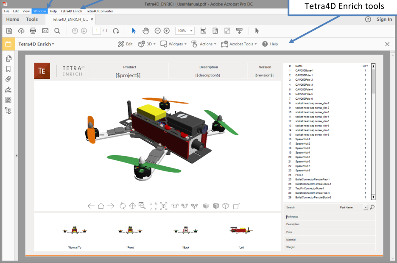Click the Edit button in Enrich toolbar
397x263 pixels.
coord(125,44)
